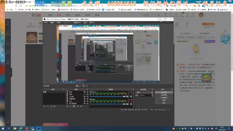Open source properties gear in Sources panel toolbar
This screenshot has width=233, height=131.
pos(74,106)
